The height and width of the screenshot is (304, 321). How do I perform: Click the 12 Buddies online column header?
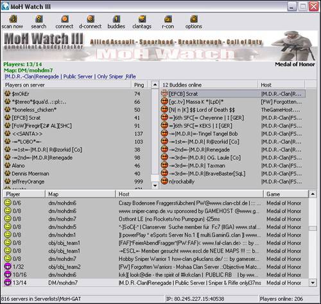point(209,85)
